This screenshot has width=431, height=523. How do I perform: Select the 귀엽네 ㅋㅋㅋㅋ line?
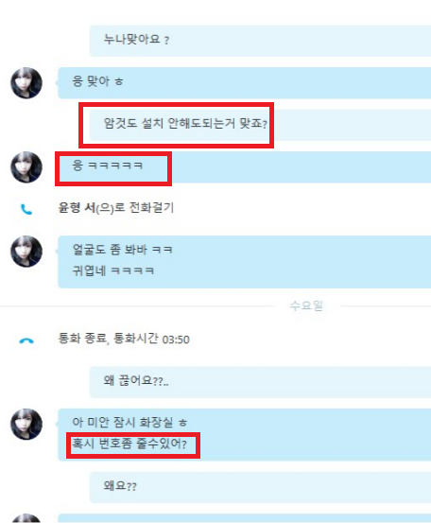113,270
